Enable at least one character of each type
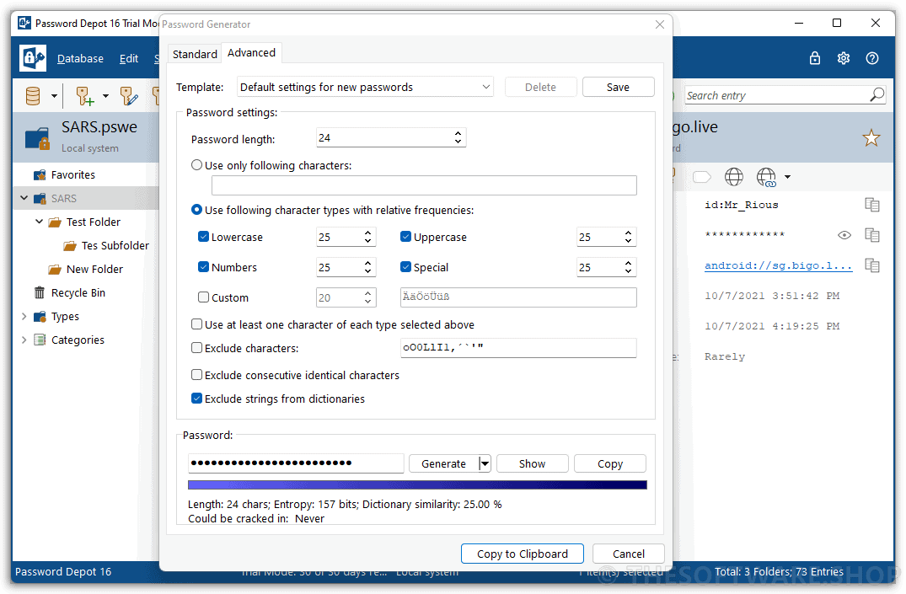 (196, 324)
